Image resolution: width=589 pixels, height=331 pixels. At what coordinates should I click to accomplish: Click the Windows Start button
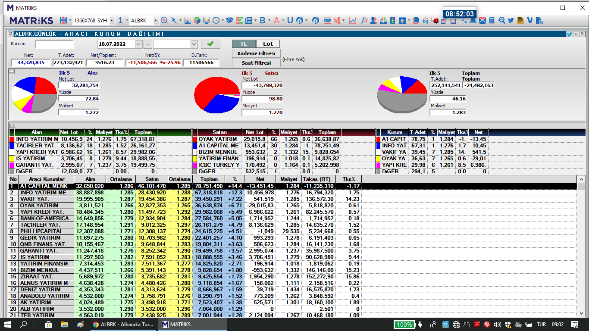[8, 325]
